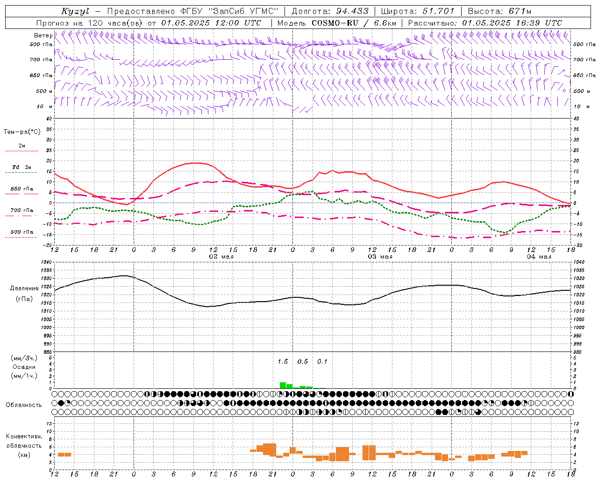The width and height of the screenshot is (598, 478).
Task: Select the "Широта: 51.701" header field
Action: (418, 11)
